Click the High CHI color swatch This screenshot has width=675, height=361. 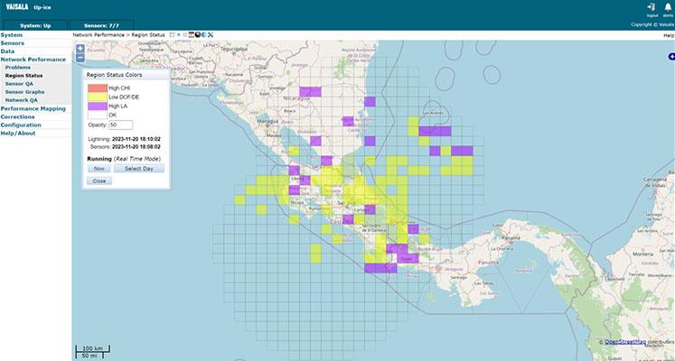pyautogui.click(x=97, y=88)
